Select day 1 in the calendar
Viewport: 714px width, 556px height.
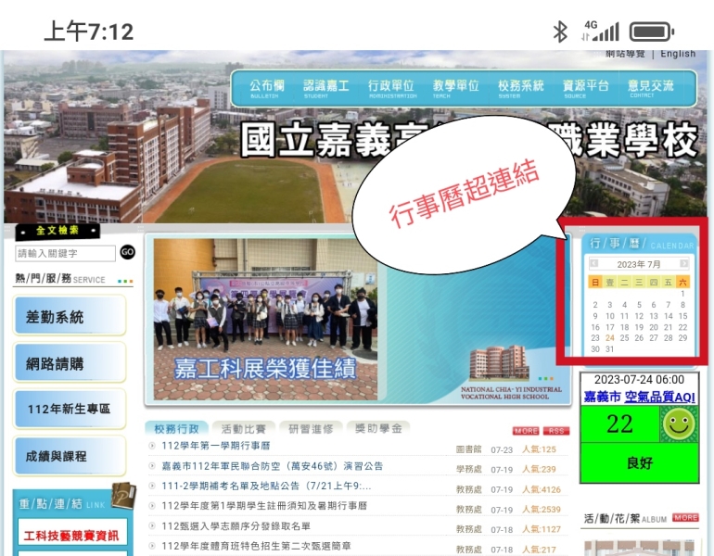(x=682, y=294)
